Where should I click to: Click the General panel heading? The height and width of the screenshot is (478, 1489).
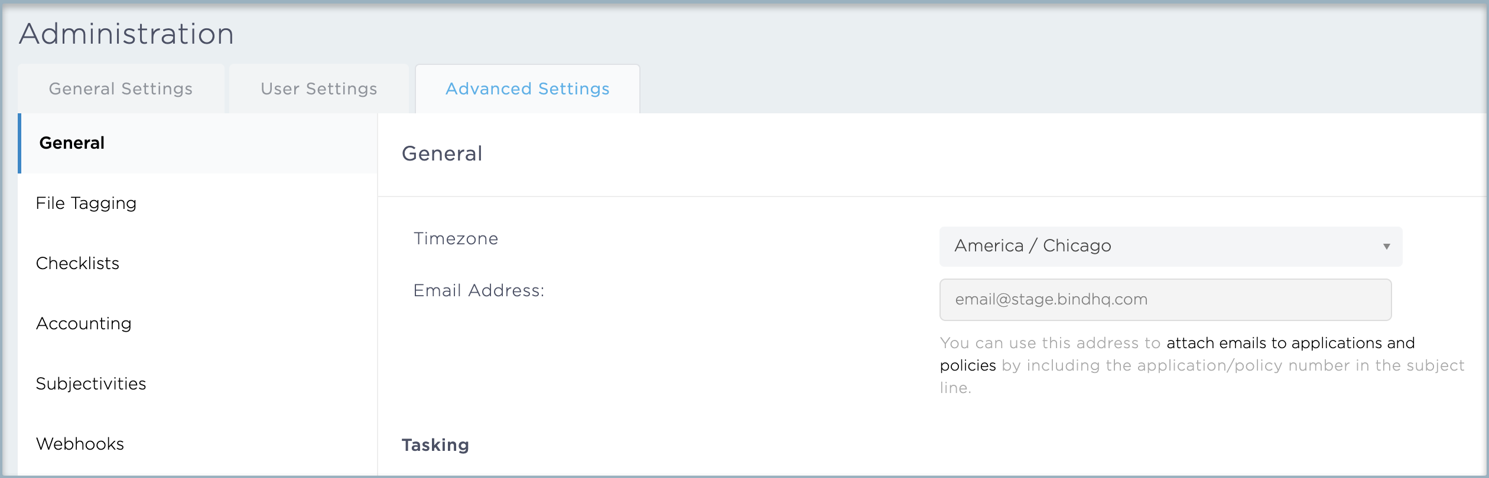pyautogui.click(x=442, y=154)
